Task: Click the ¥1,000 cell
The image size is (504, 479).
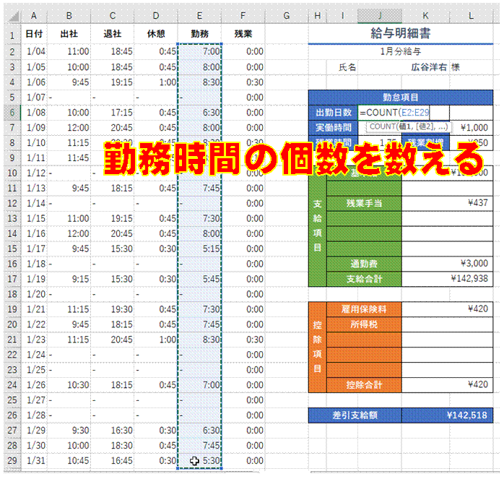Action: (x=472, y=128)
